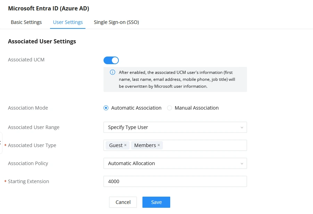Open Single Sign-on (SSO) tab
The width and height of the screenshot is (313, 214).
click(x=116, y=22)
